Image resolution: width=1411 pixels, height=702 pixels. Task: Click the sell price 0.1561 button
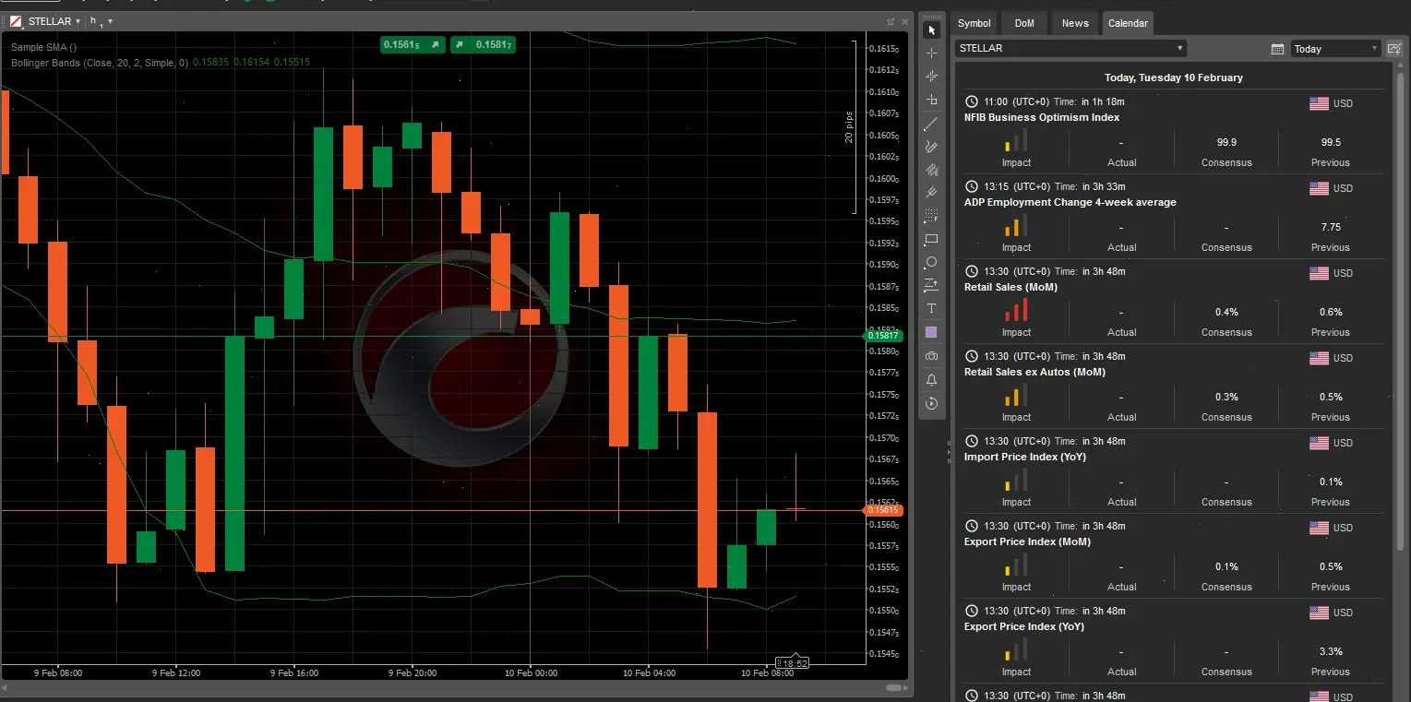[412, 44]
